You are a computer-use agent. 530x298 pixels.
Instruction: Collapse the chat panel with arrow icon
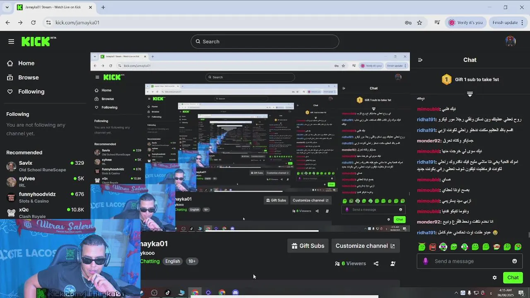[420, 60]
